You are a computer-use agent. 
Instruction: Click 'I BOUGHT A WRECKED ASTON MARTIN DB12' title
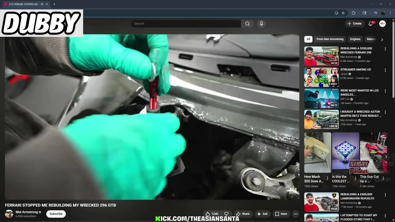pos(361,114)
